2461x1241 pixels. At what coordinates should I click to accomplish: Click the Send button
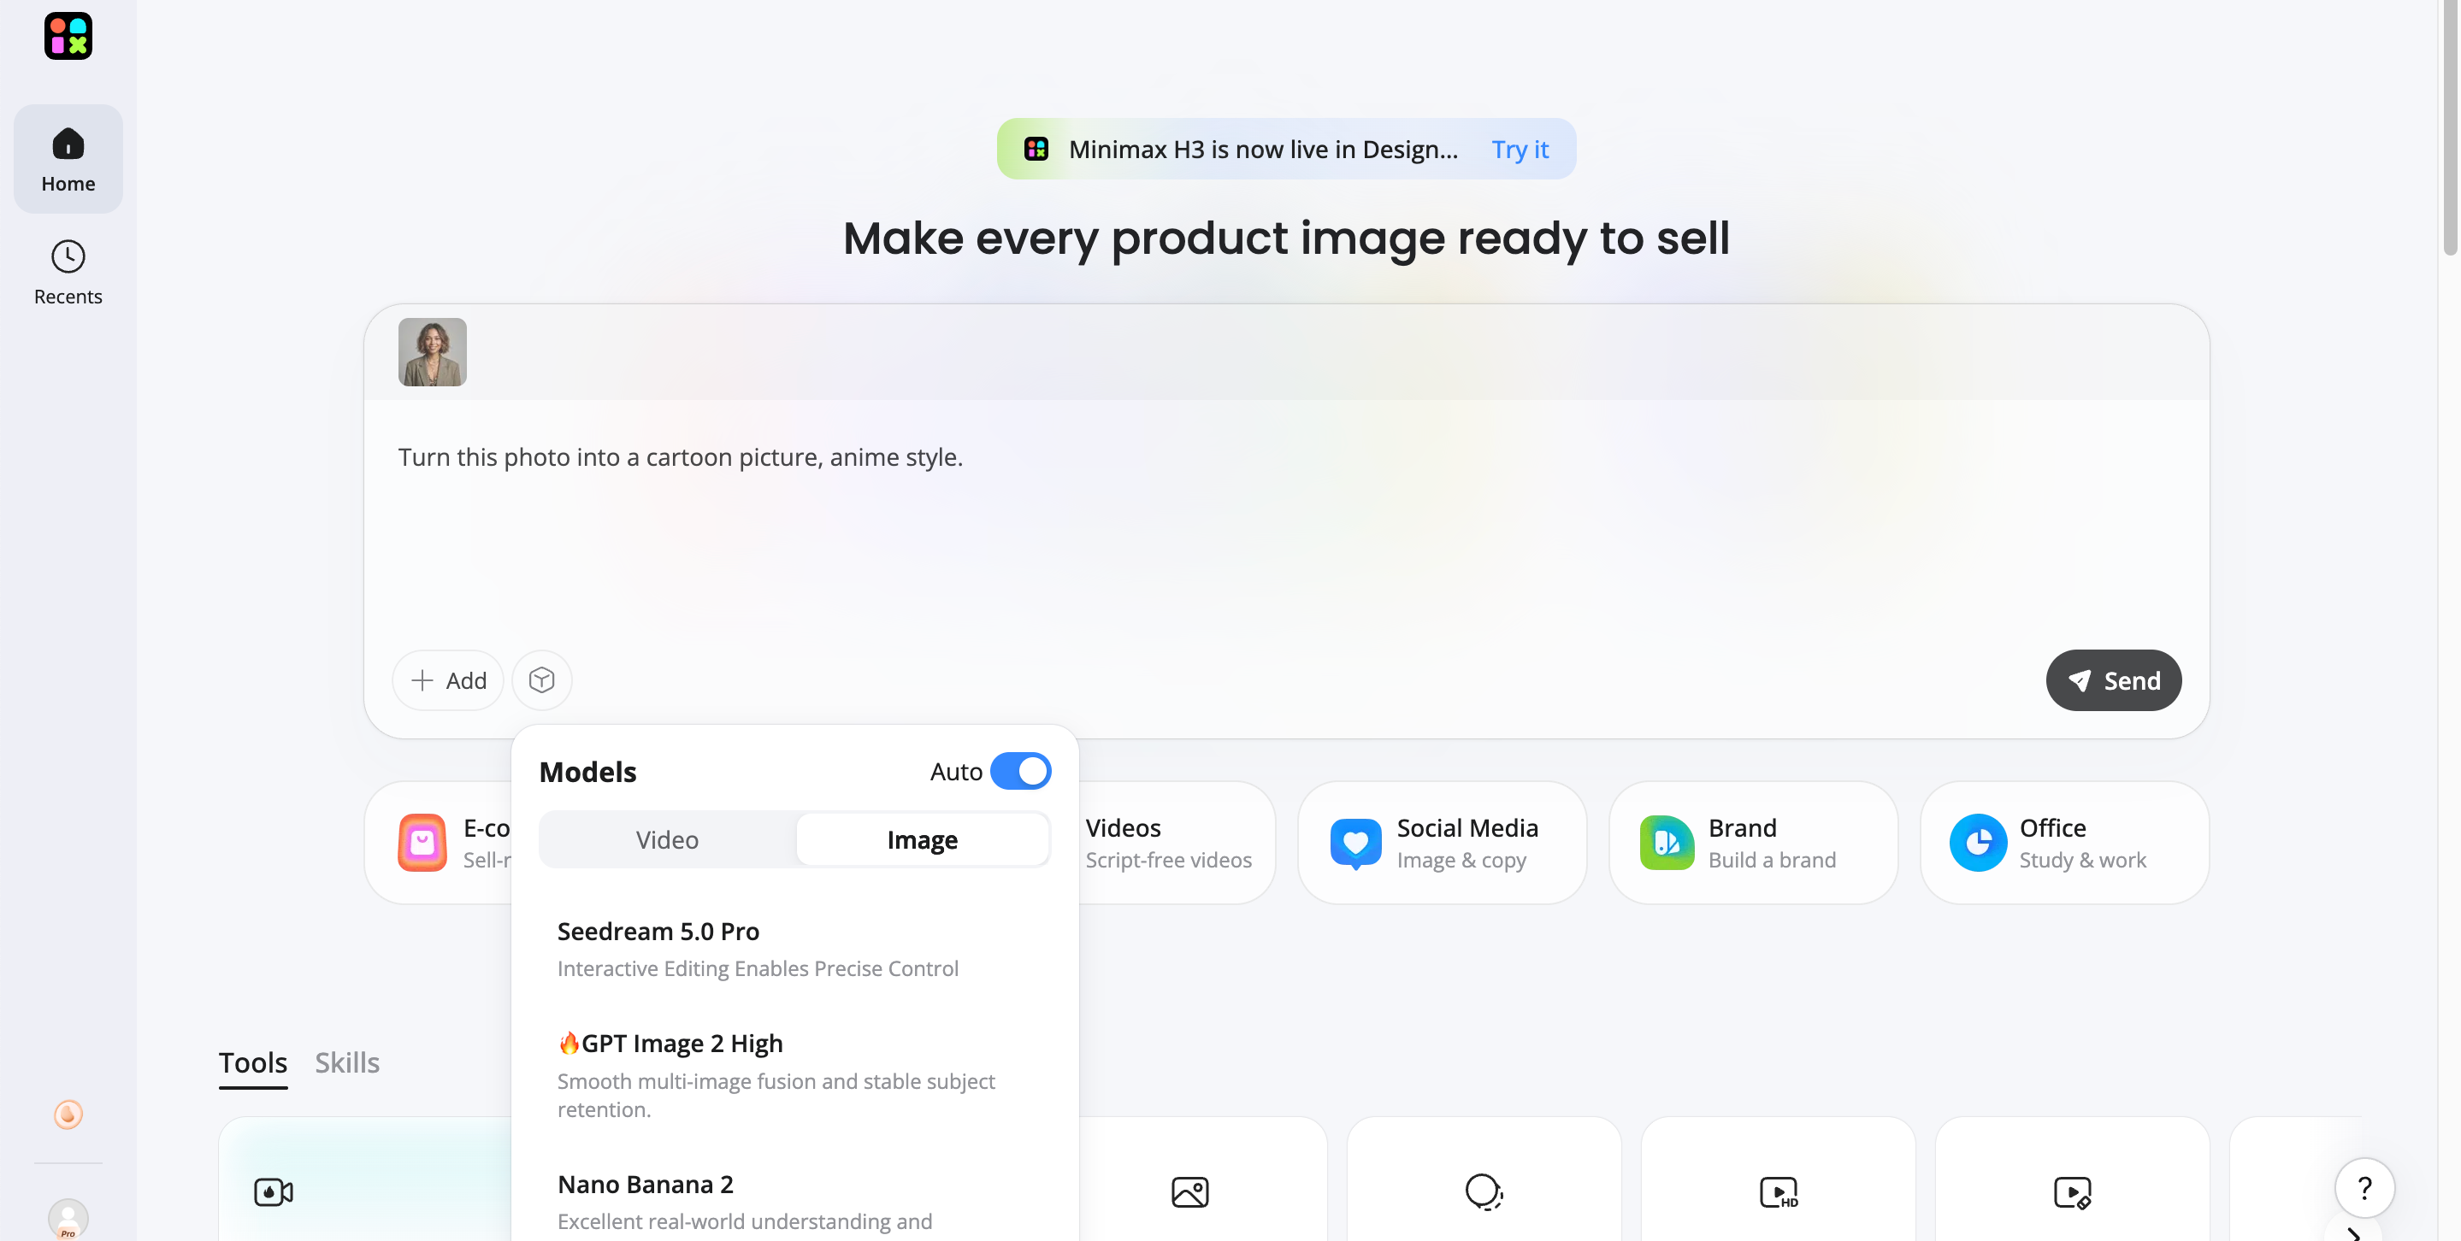point(2113,680)
